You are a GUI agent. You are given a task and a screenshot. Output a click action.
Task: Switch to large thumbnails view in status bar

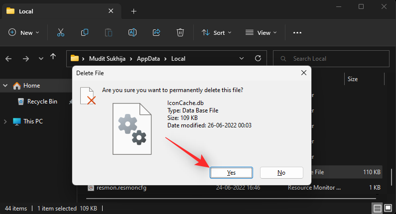click(388, 208)
